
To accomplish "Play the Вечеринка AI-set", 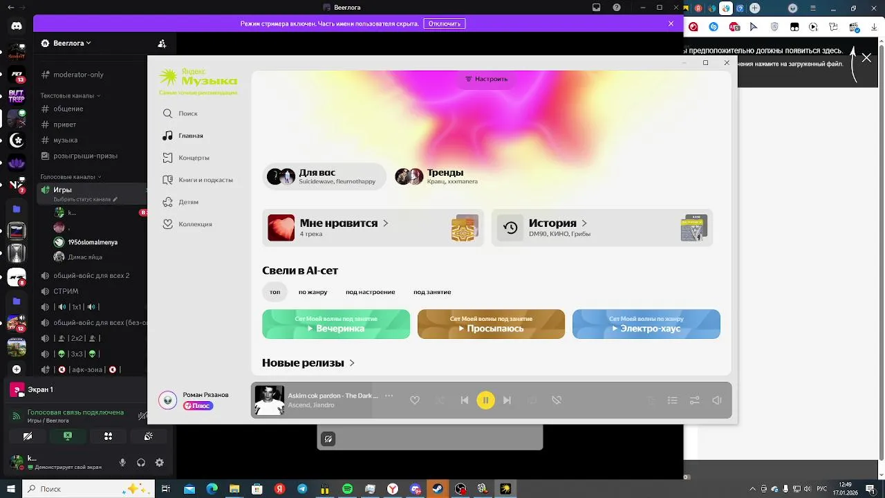I will coord(336,324).
